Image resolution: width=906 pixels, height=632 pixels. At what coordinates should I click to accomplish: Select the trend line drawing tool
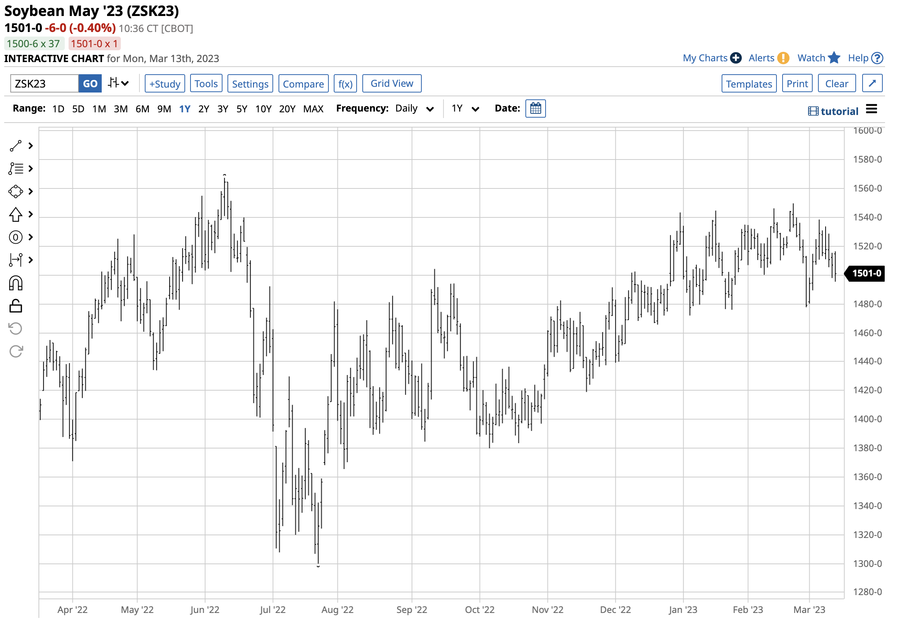[x=16, y=146]
